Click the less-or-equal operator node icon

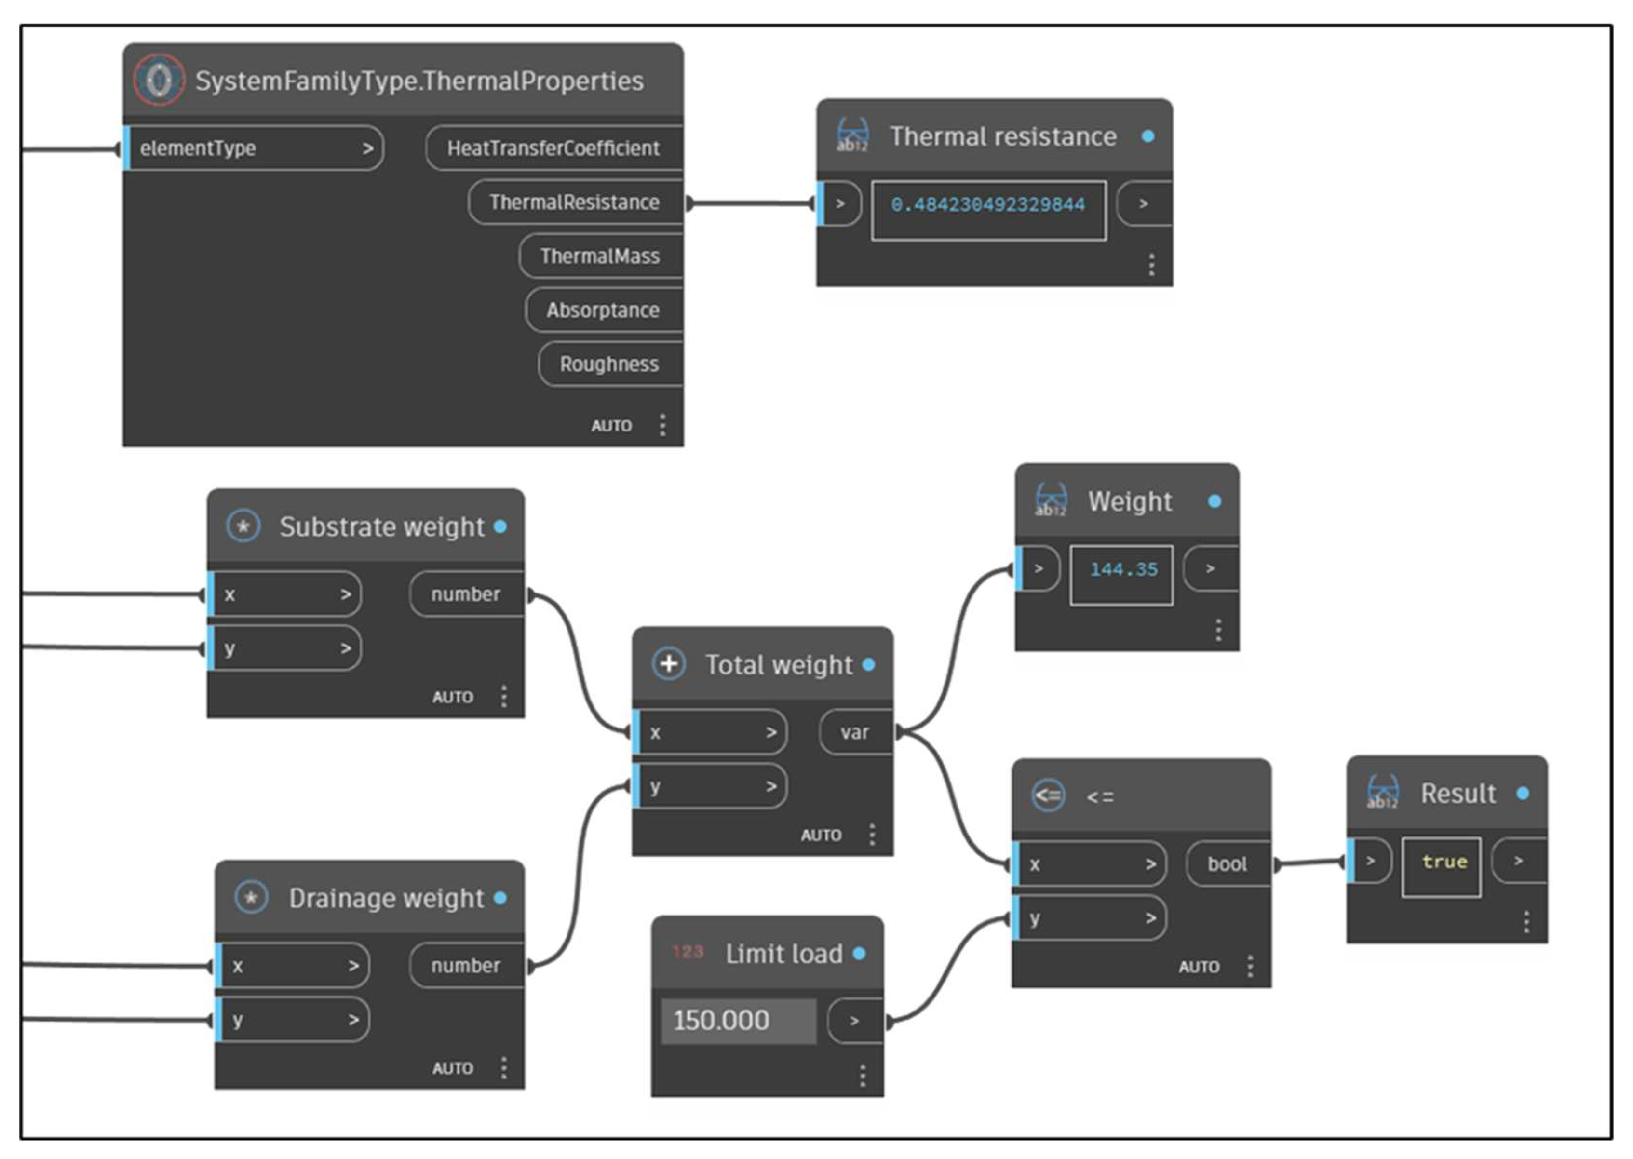1049,795
